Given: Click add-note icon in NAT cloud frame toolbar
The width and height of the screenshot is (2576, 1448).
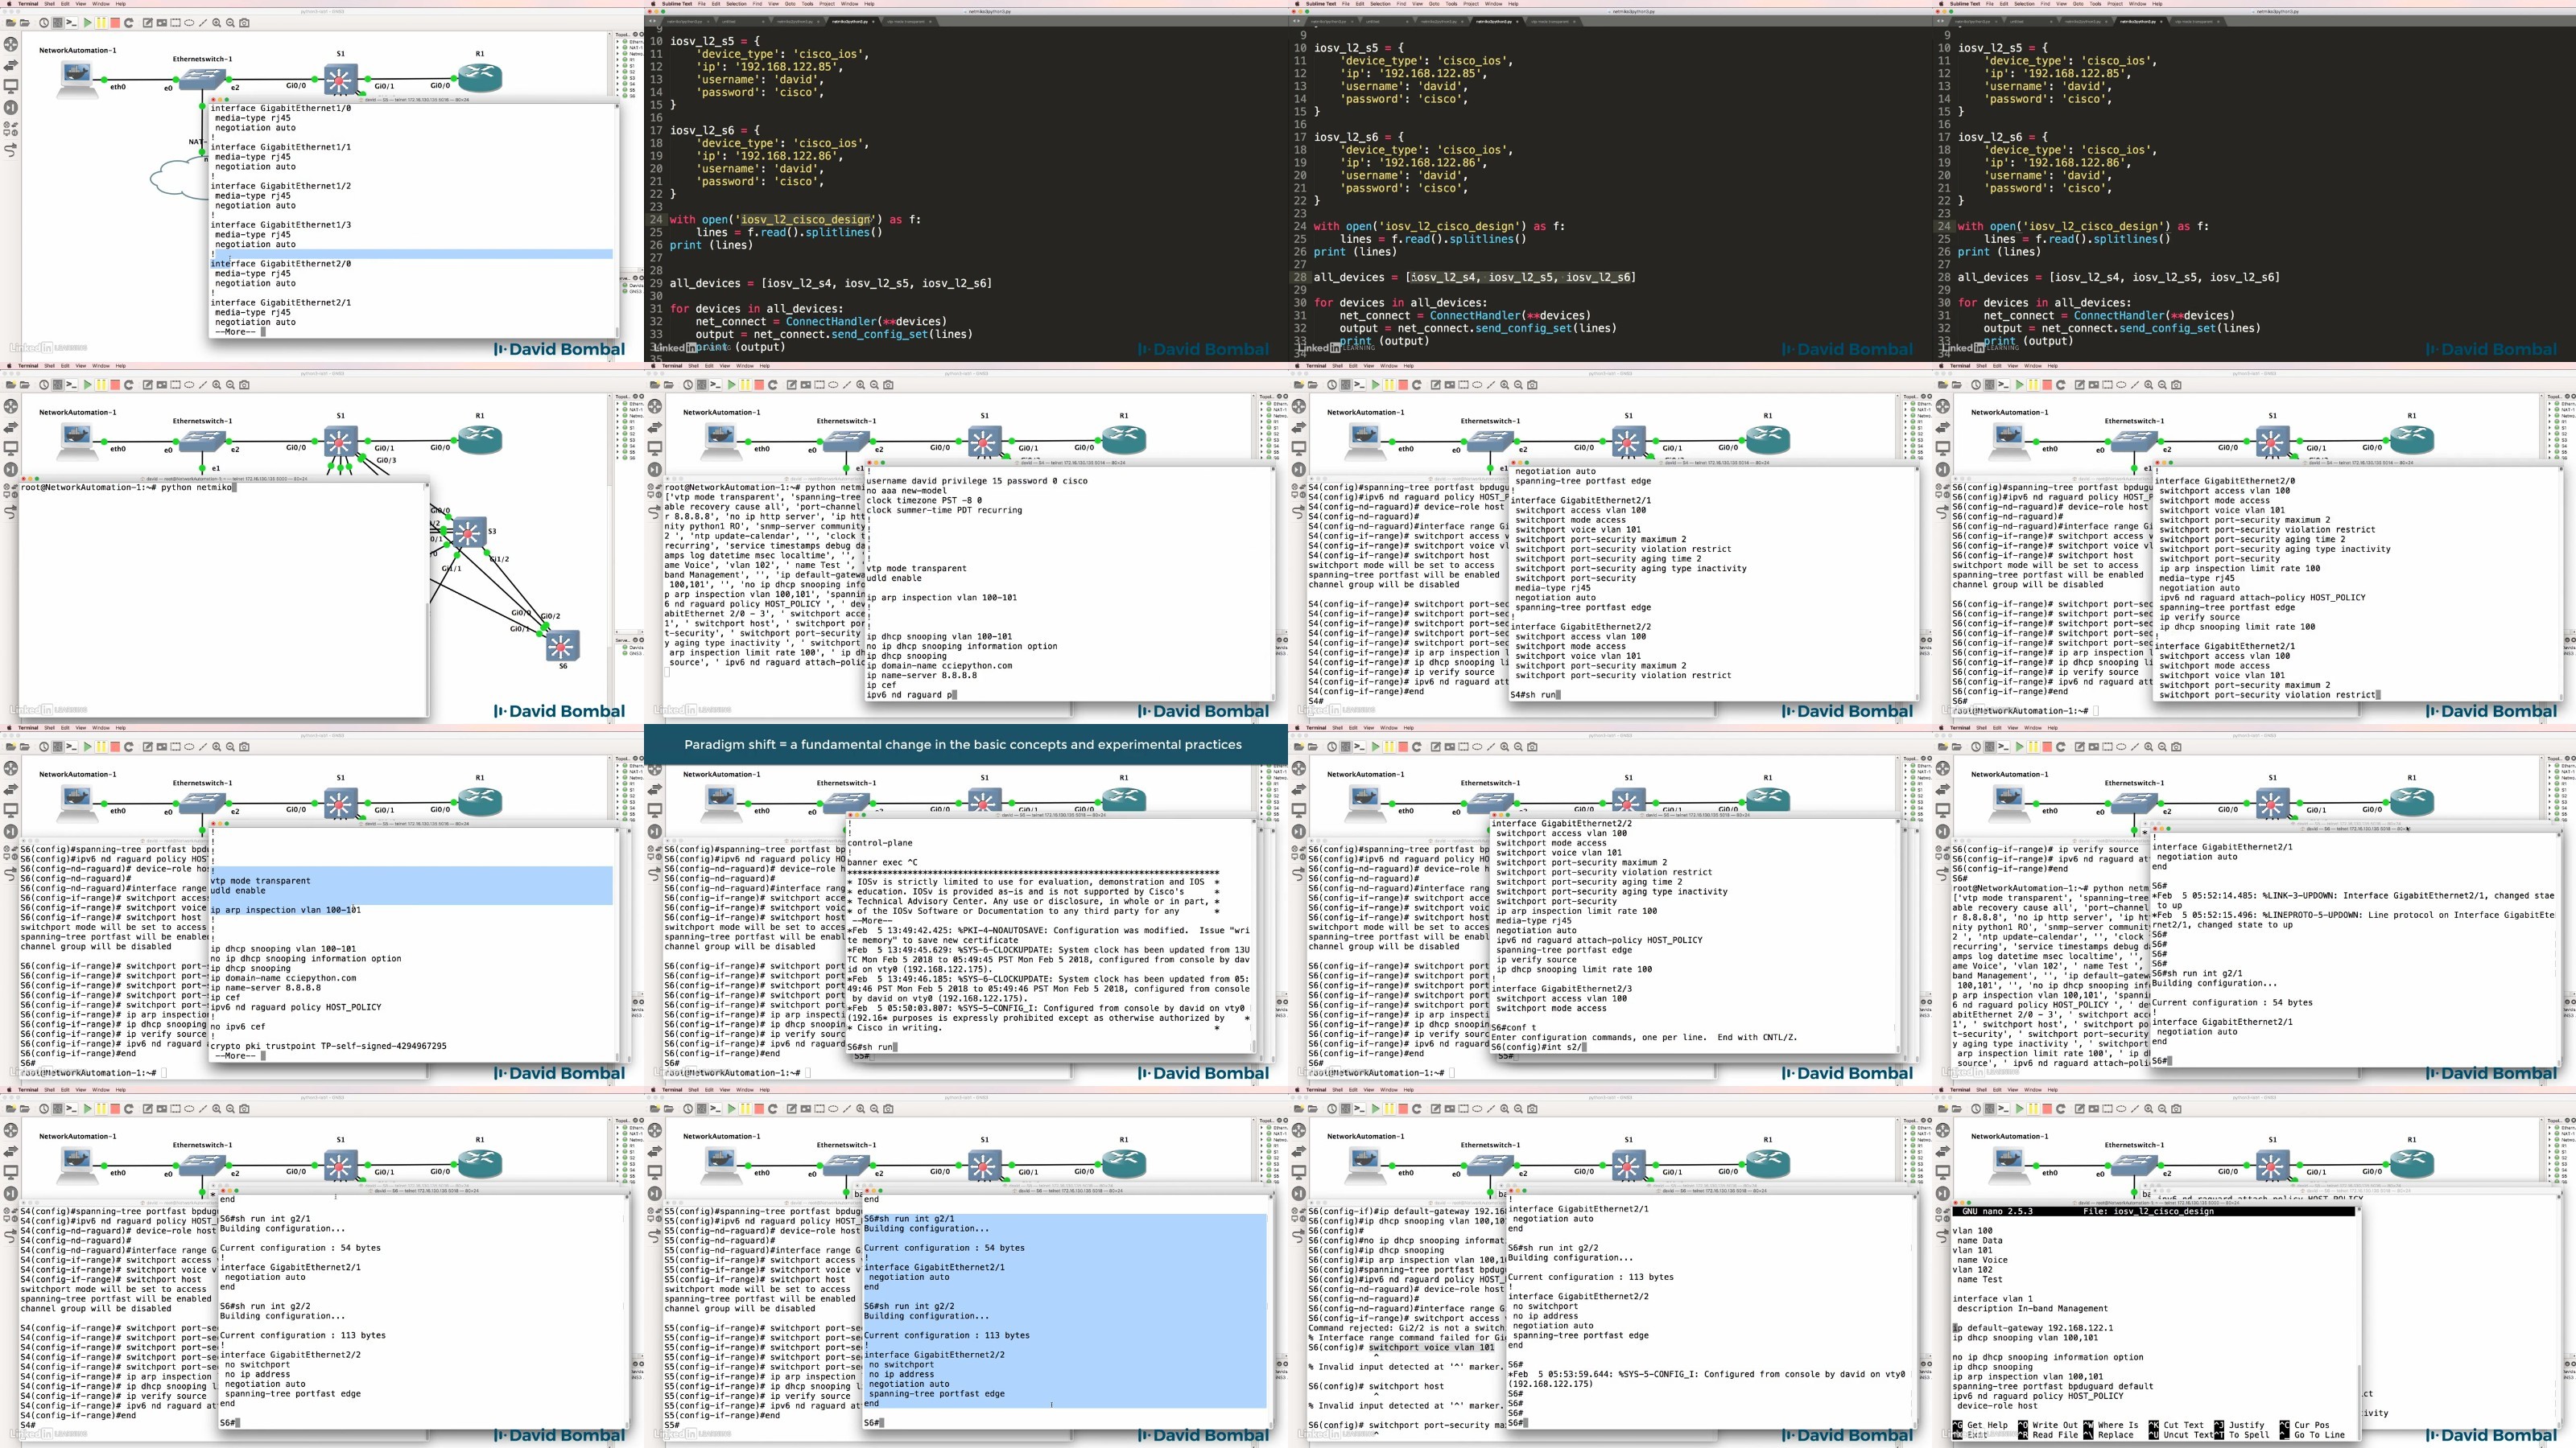Looking at the screenshot, I should click(x=148, y=22).
